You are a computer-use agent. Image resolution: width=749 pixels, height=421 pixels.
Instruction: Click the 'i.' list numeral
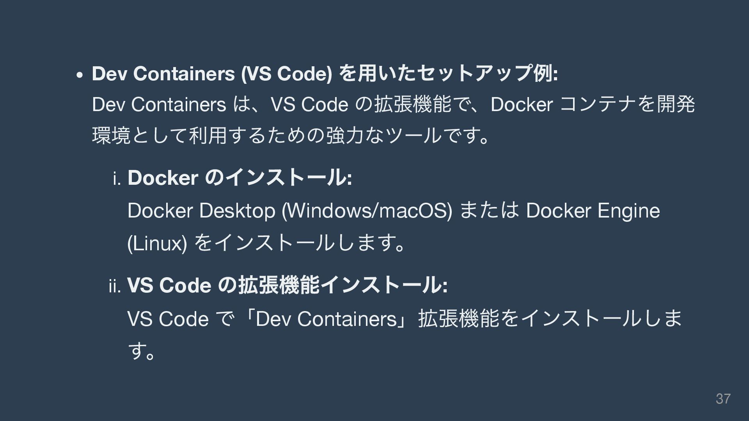coord(118,179)
